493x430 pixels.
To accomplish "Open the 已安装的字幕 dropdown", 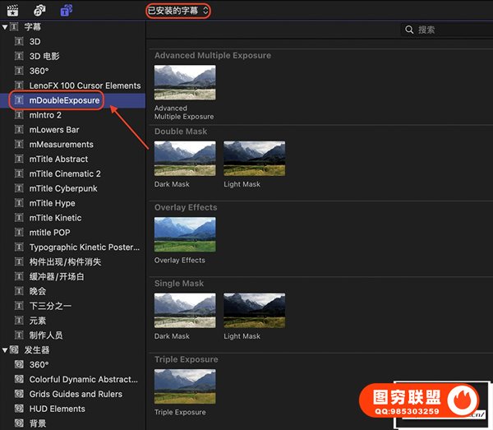I will tap(178, 11).
